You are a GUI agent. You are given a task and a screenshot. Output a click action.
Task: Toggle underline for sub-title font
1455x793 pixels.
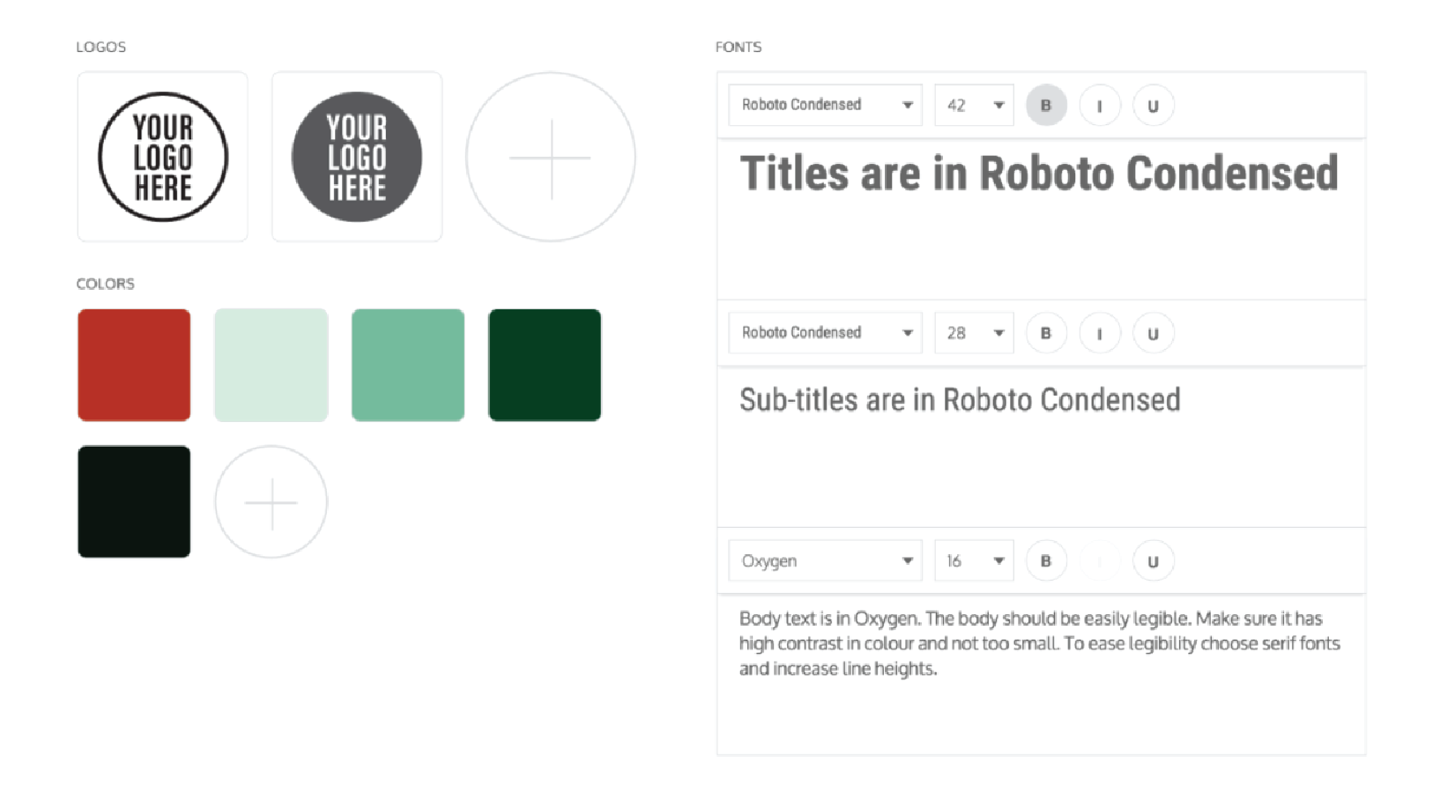[1153, 333]
